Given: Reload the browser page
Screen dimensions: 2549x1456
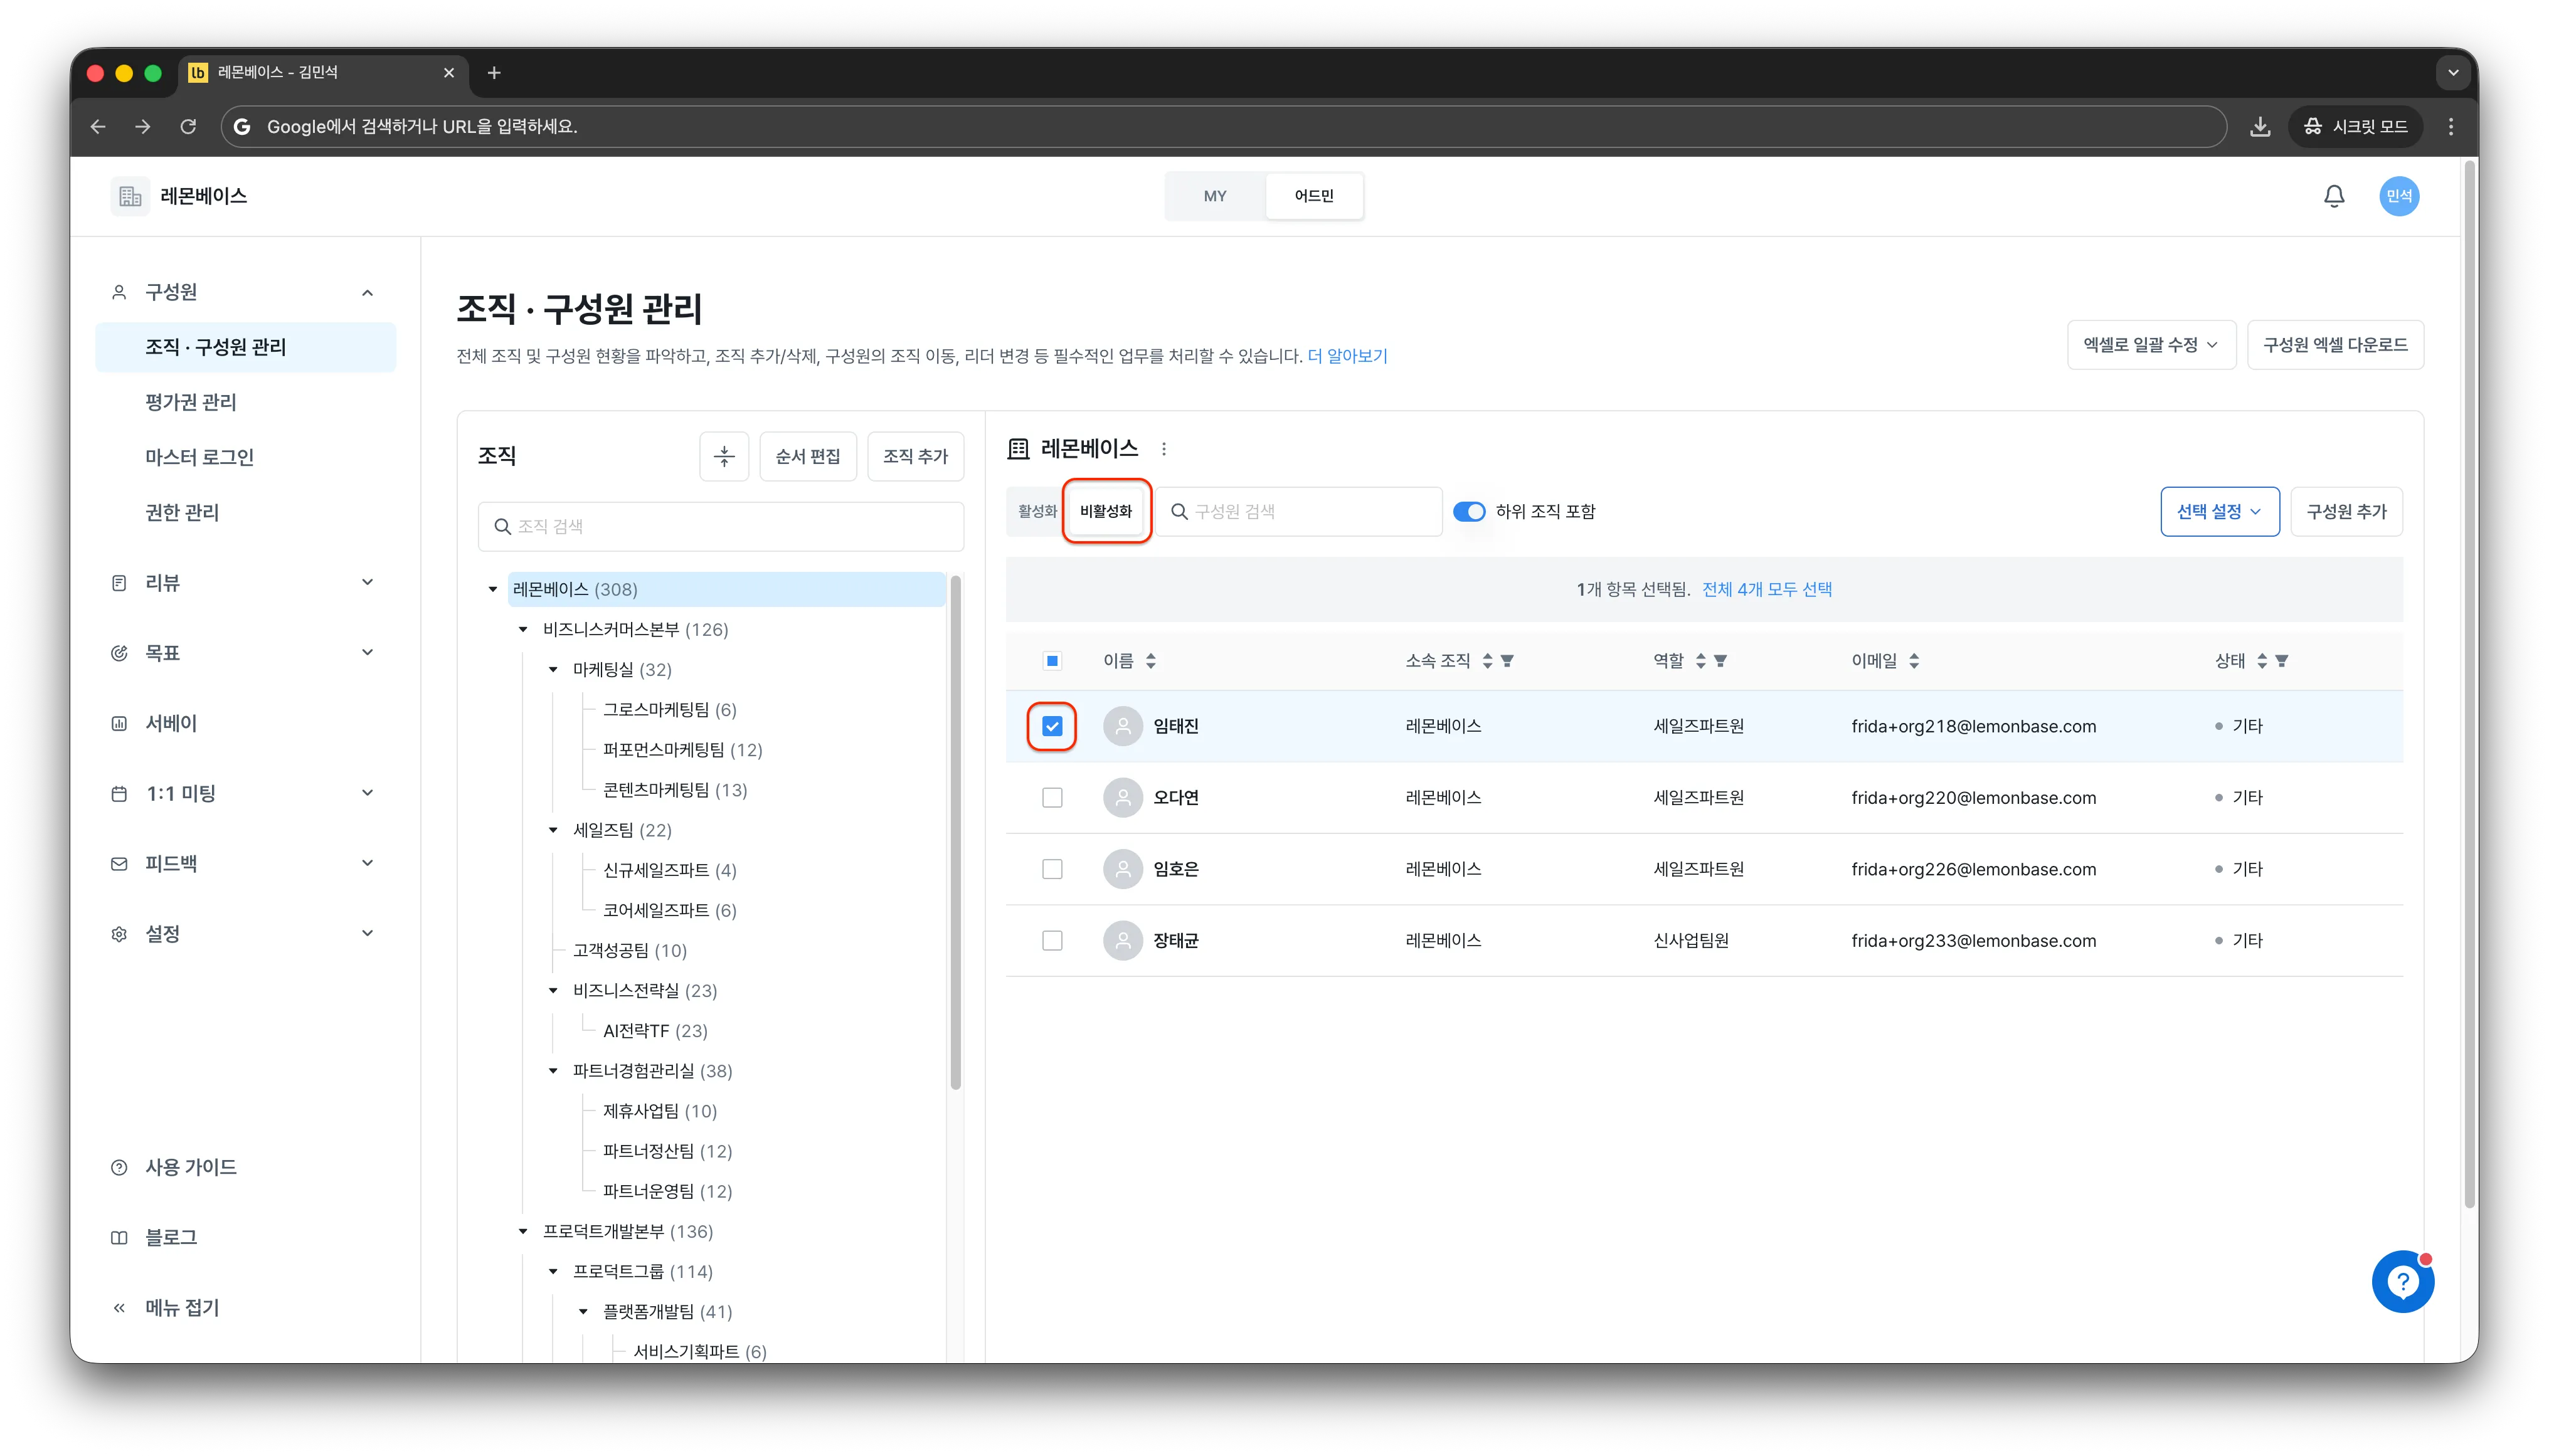Looking at the screenshot, I should 188,126.
